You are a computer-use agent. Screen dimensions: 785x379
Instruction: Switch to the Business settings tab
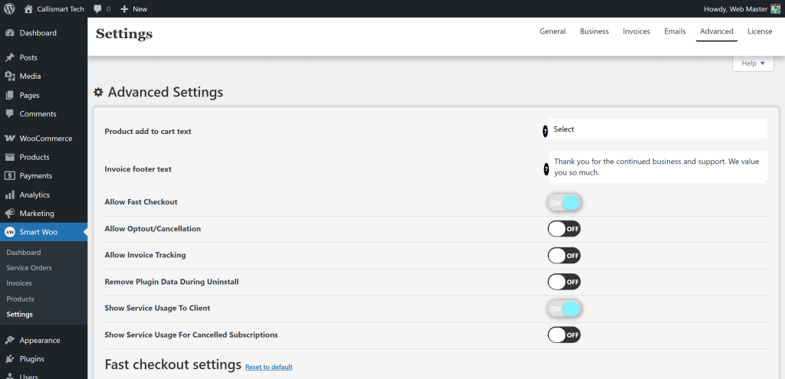pos(594,31)
